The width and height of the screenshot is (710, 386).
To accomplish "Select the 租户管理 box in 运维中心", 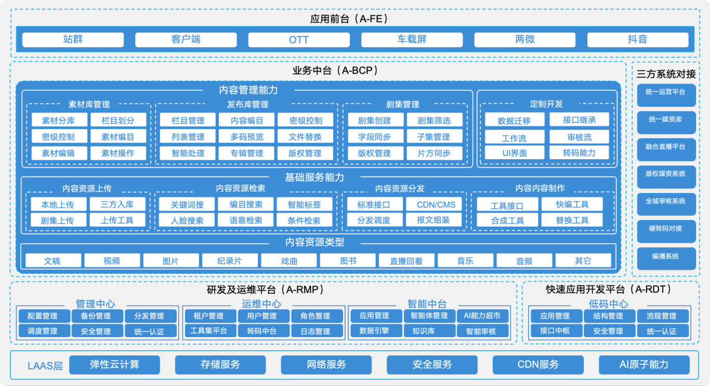I will (208, 316).
